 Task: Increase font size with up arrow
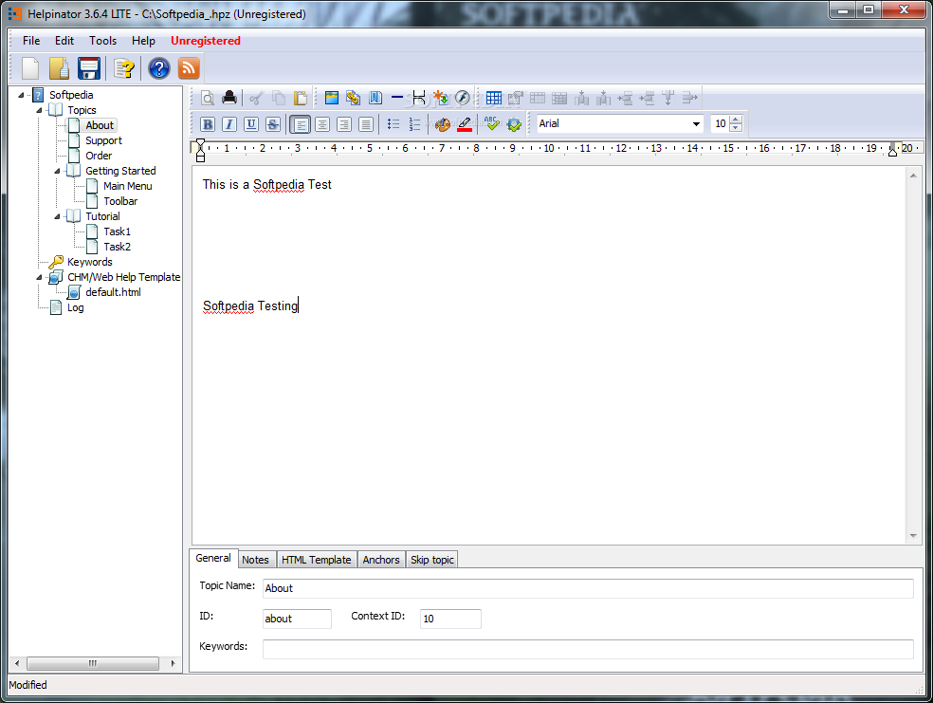tap(736, 120)
